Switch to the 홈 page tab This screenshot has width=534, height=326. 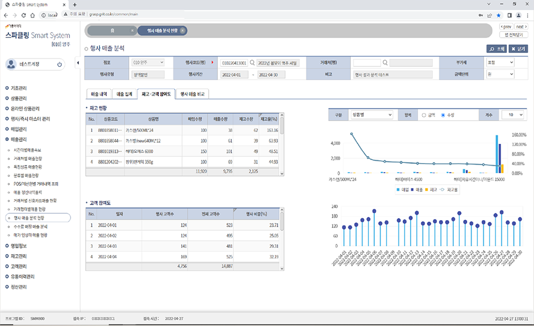pos(112,30)
